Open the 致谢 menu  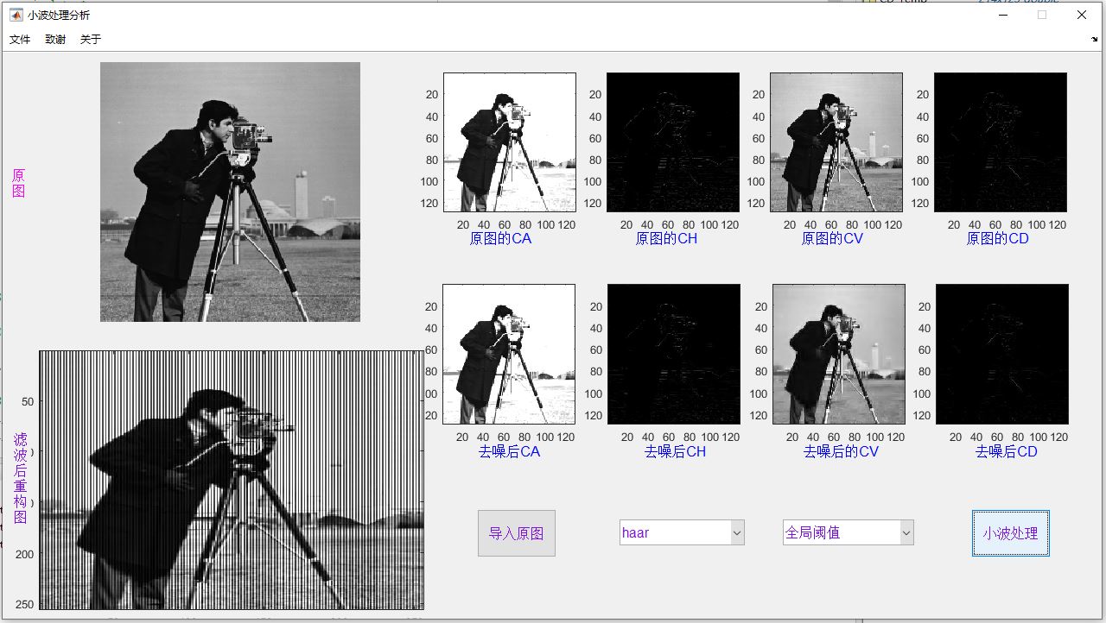point(55,40)
